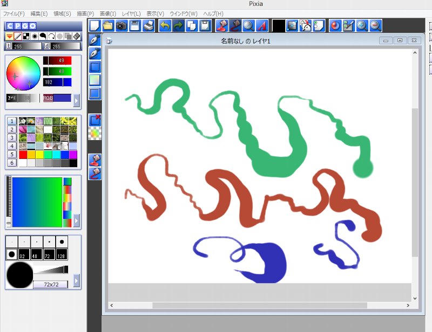Image resolution: width=432 pixels, height=332 pixels.
Task: Toggle the P panel button
Action: click(17, 26)
